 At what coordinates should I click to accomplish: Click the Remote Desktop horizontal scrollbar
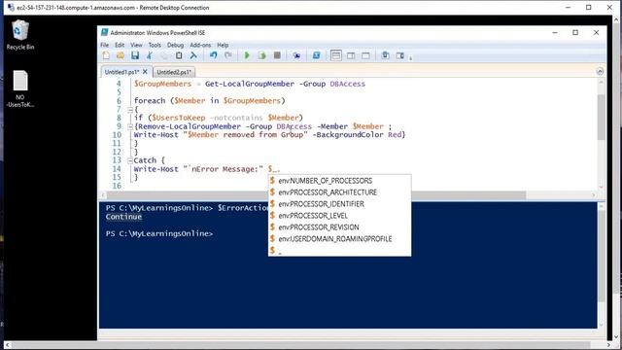308,345
